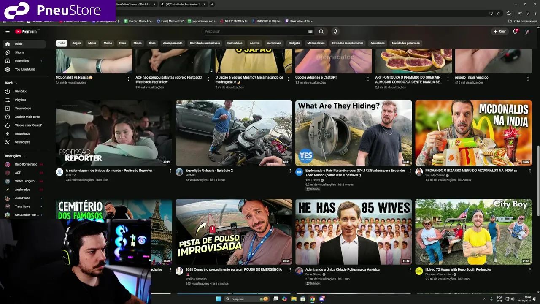Open File Explorer from the taskbar
Viewport: 540px width, 304px height.
click(294, 299)
